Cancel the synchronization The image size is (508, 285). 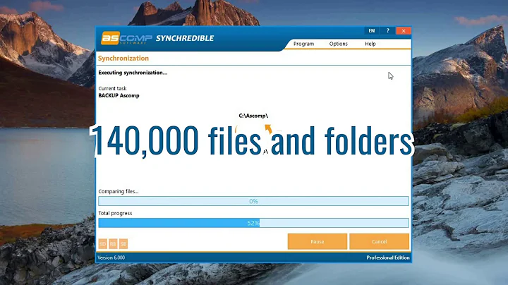coord(379,241)
